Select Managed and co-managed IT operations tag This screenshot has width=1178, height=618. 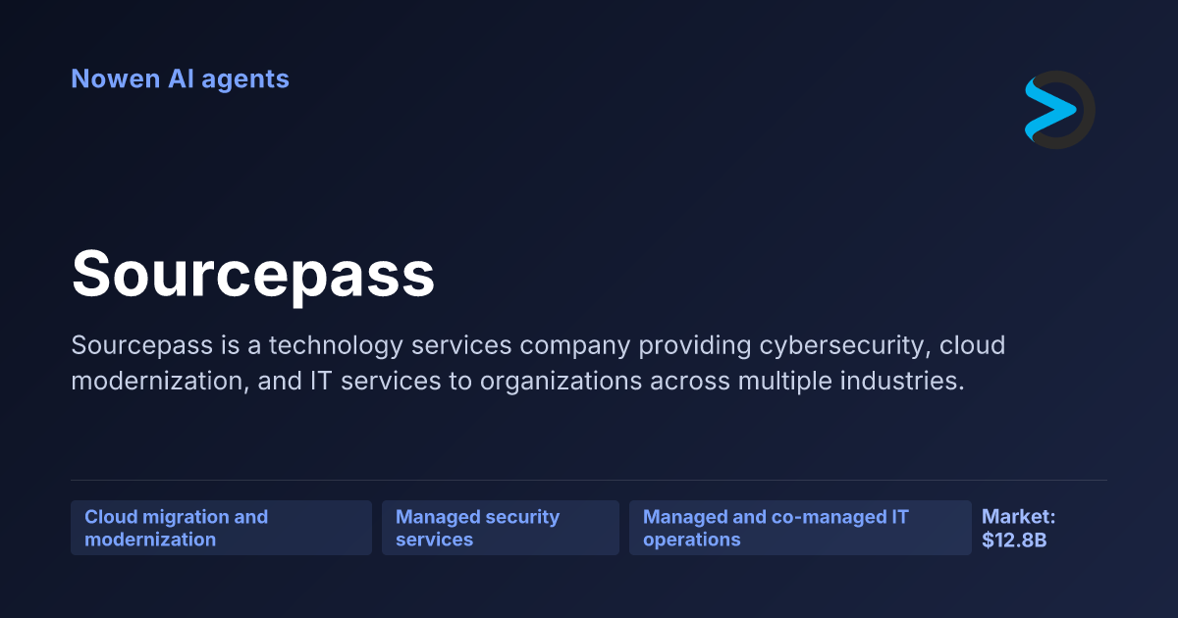click(800, 528)
